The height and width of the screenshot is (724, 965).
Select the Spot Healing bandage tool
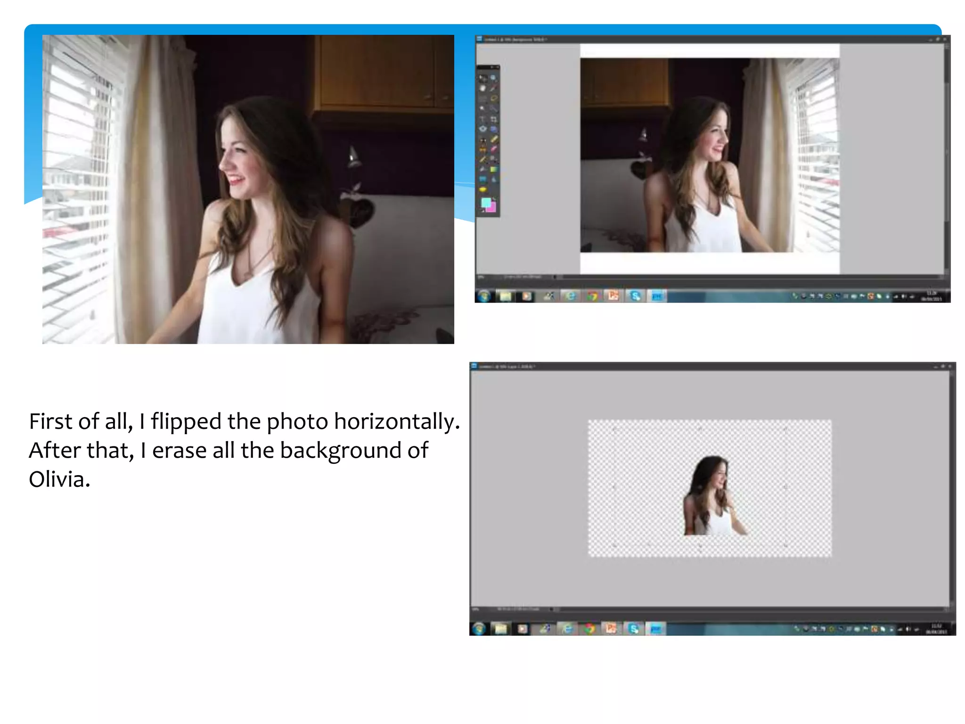click(494, 140)
